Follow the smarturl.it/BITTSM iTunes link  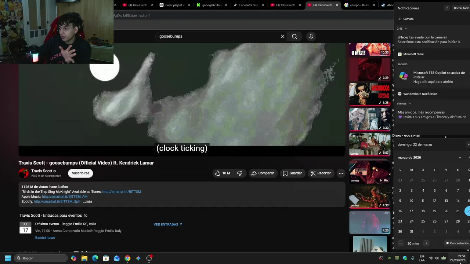coord(122,192)
